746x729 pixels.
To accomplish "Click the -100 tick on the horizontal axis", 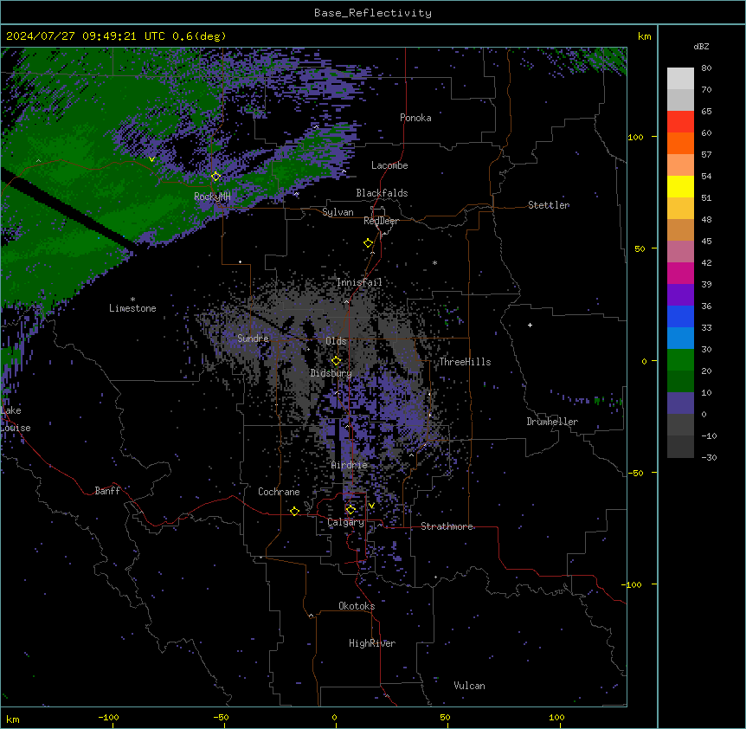I will [108, 717].
